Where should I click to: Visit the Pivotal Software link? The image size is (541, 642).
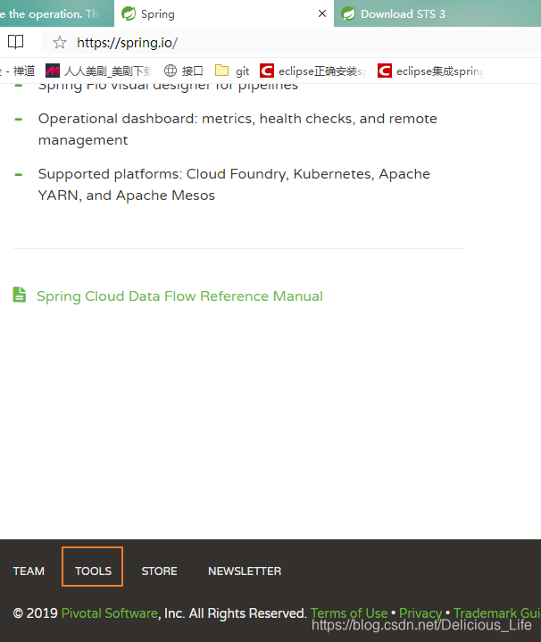[x=110, y=613]
